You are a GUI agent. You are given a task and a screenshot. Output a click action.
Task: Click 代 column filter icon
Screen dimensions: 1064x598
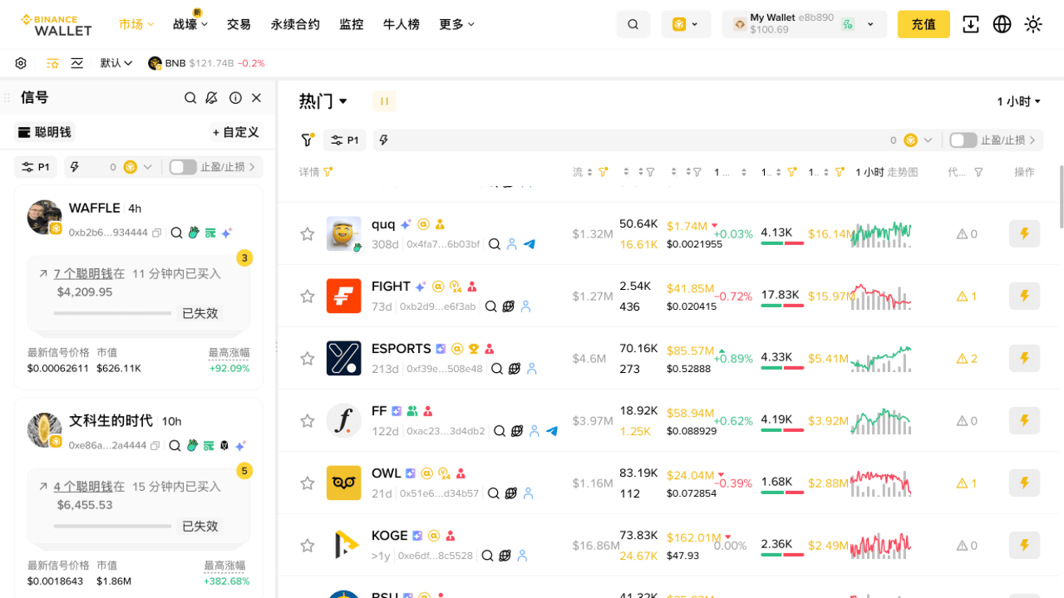(978, 172)
